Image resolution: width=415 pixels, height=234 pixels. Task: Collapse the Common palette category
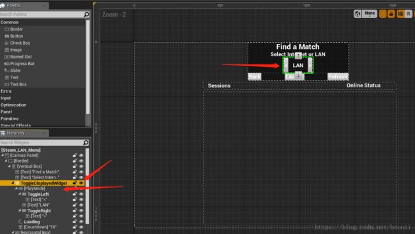click(x=10, y=22)
